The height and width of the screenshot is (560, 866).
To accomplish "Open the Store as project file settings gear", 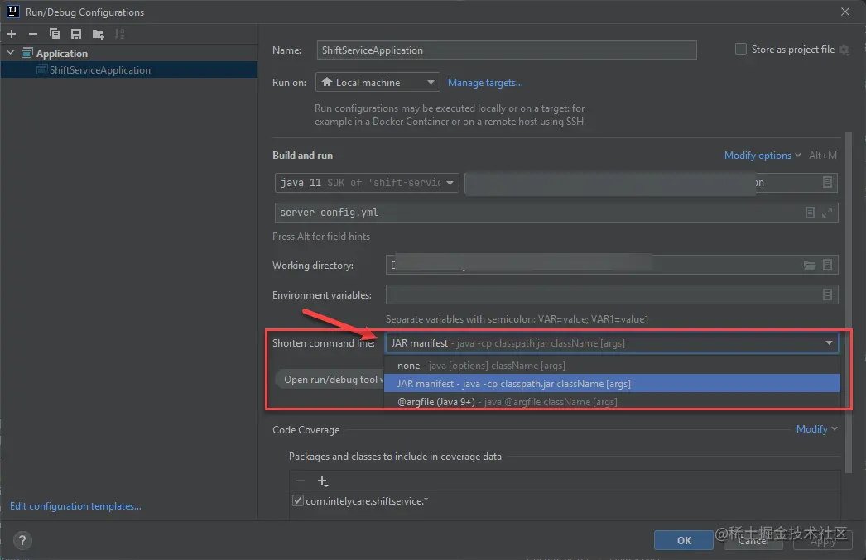I will (844, 50).
